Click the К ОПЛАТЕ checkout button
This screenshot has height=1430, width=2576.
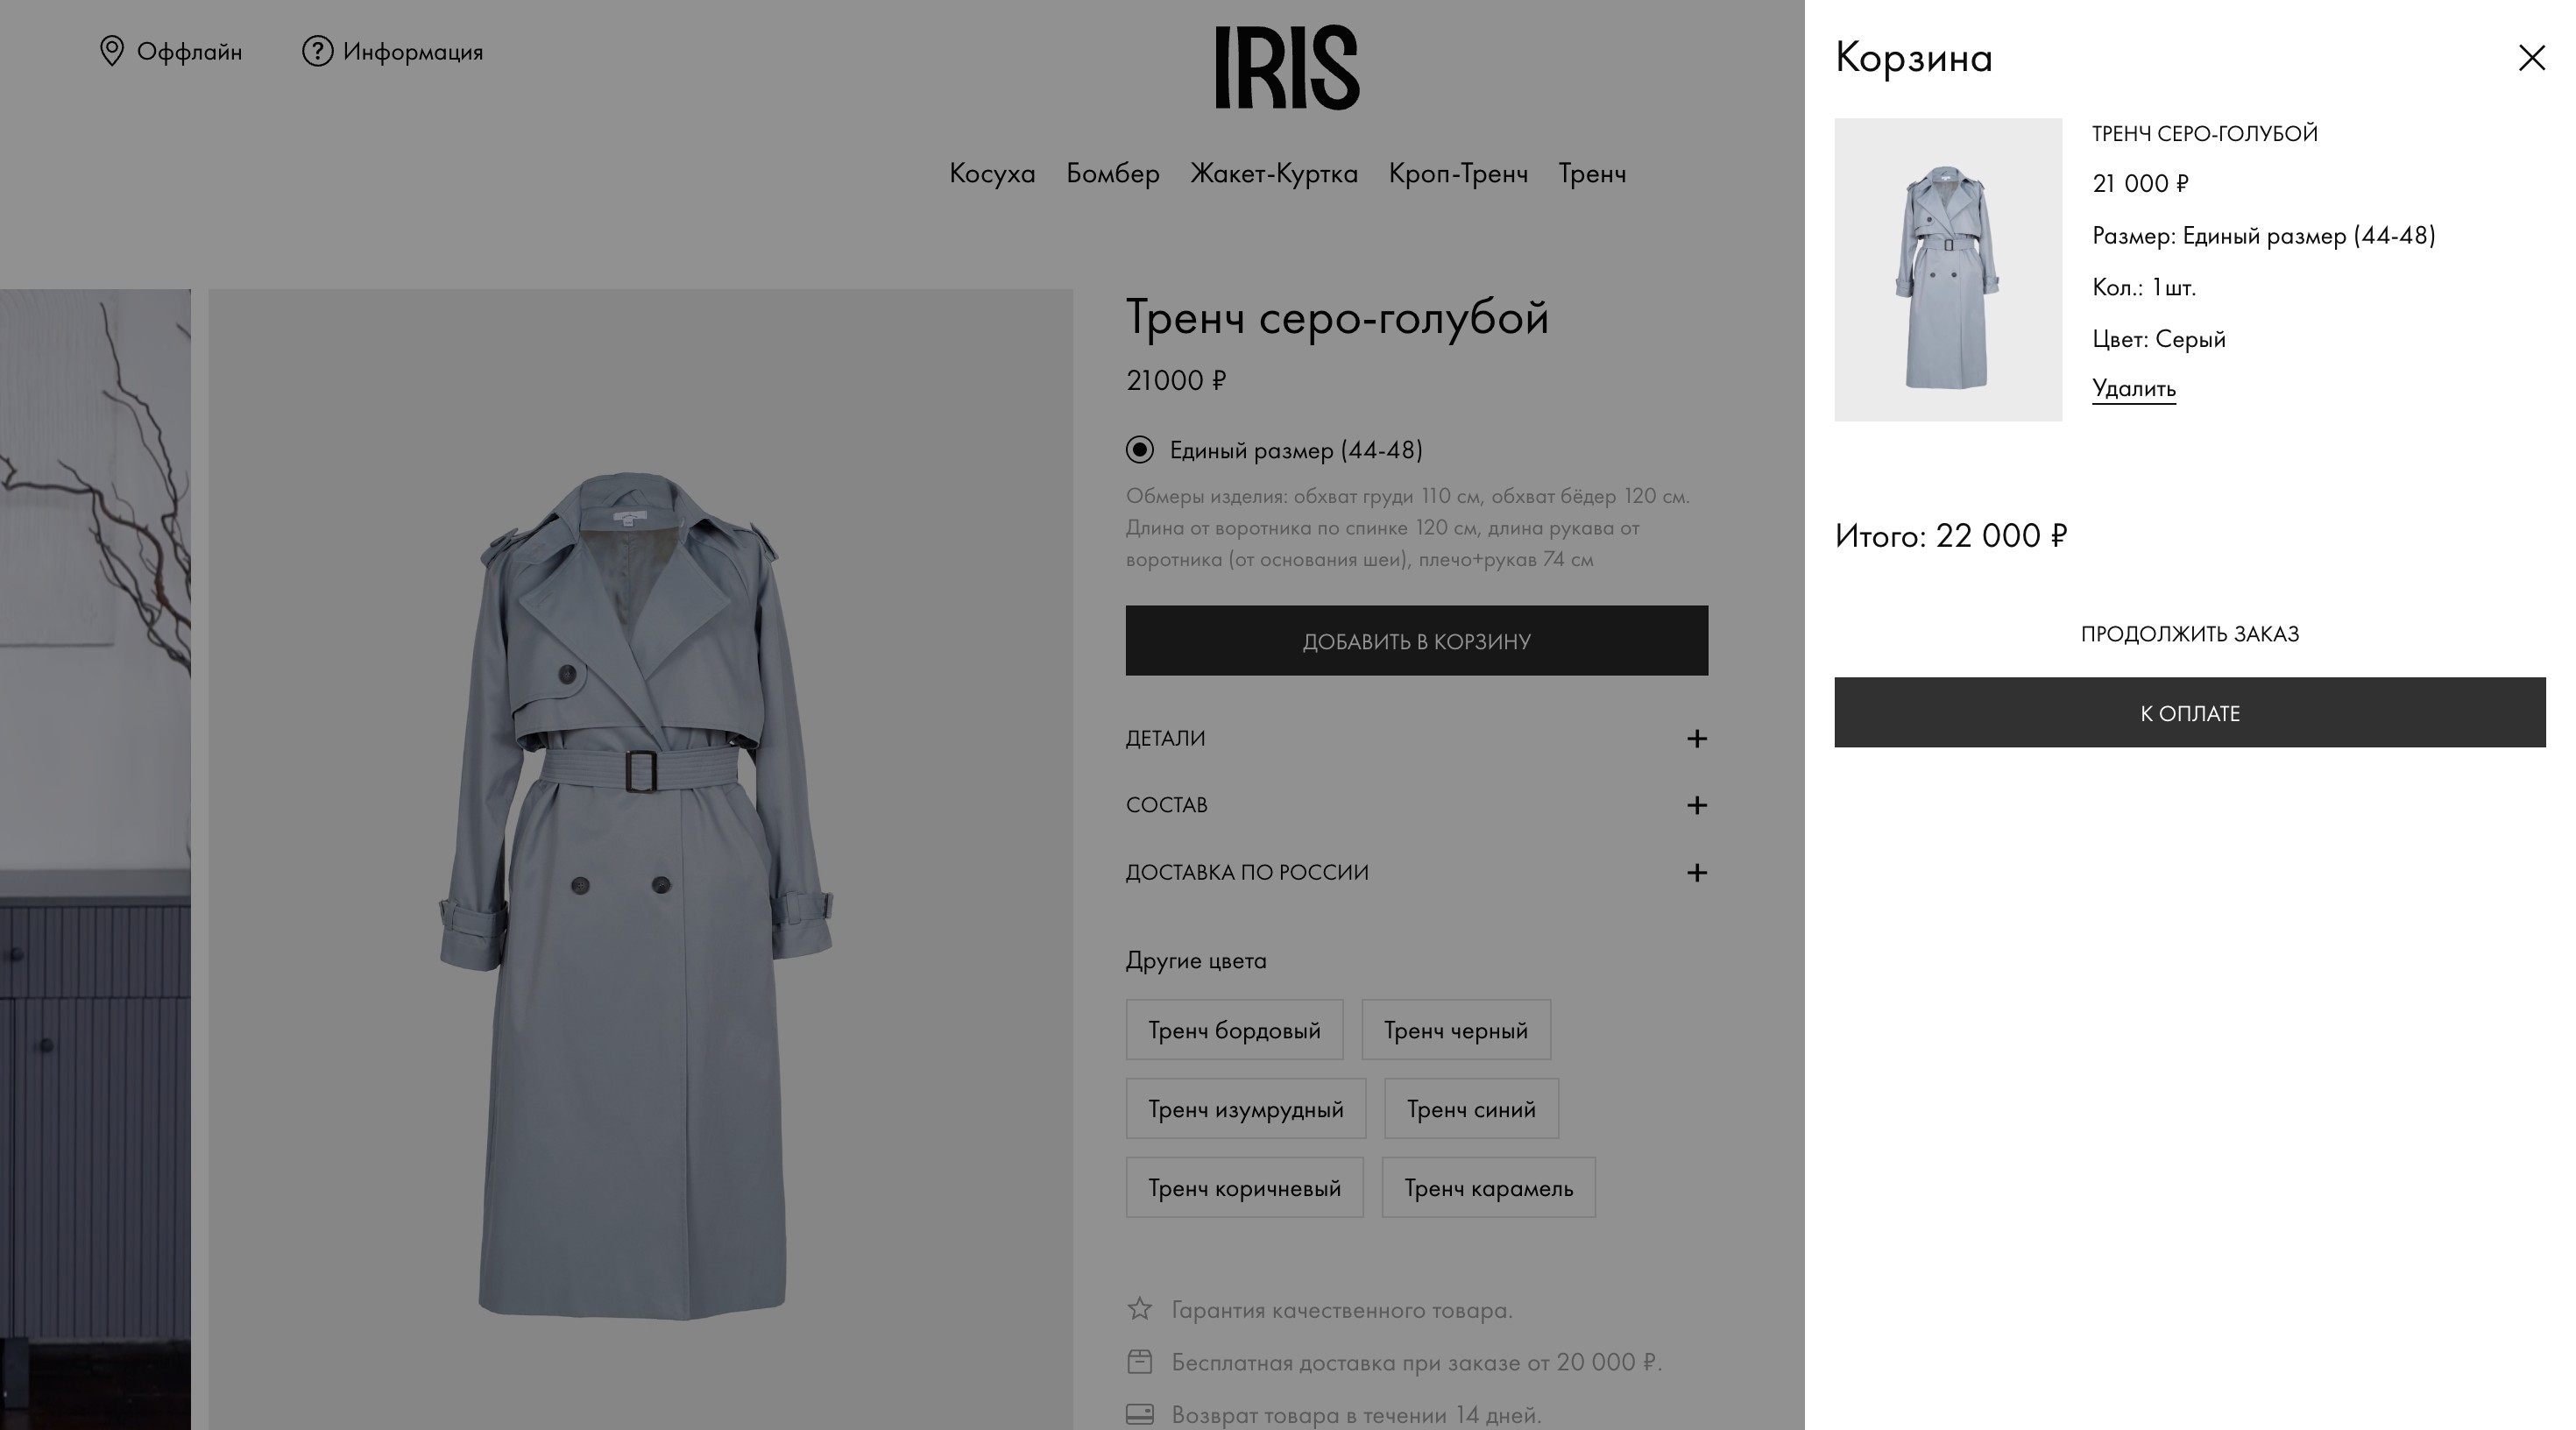2189,712
